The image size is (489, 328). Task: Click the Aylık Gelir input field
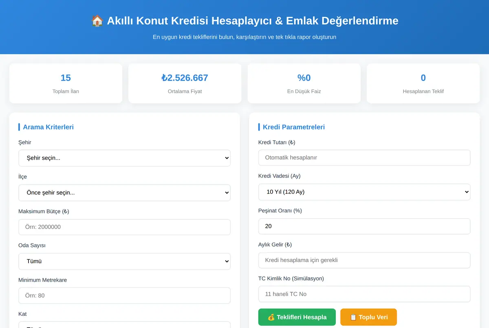[364, 260]
